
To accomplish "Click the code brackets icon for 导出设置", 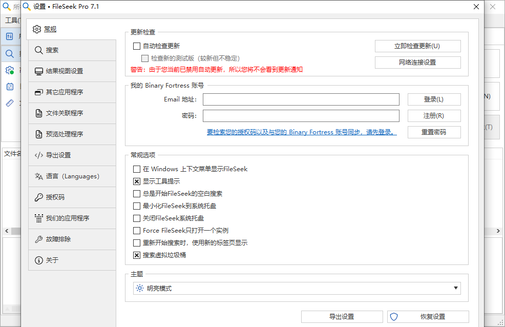I will tap(38, 155).
